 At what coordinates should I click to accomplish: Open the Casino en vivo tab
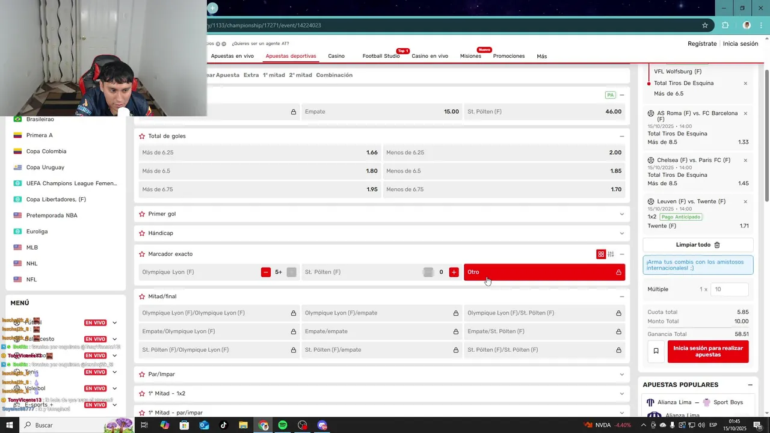click(x=430, y=56)
